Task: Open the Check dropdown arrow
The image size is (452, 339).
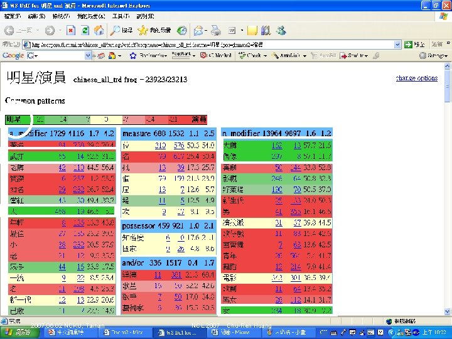Action: pos(265,56)
